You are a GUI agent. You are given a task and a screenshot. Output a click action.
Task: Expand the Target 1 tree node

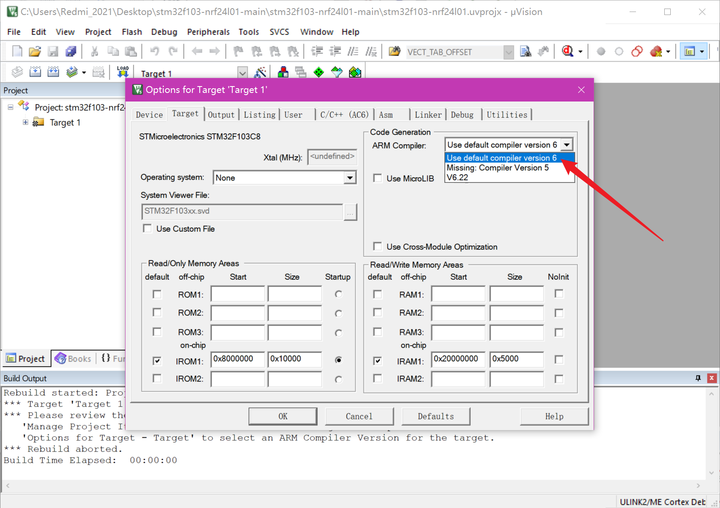pyautogui.click(x=26, y=123)
